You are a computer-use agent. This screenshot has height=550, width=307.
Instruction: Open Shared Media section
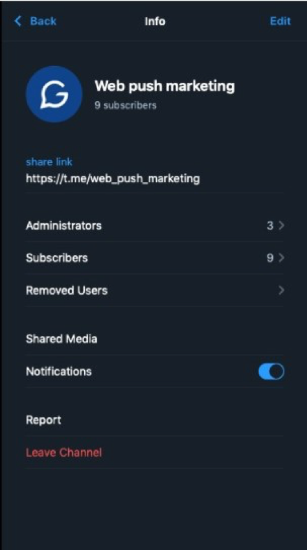[x=154, y=339]
